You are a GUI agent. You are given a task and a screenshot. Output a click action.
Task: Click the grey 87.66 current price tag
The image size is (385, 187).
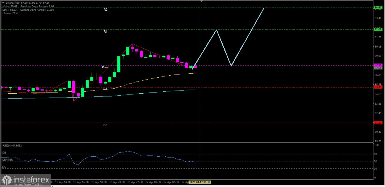pyautogui.click(x=378, y=68)
